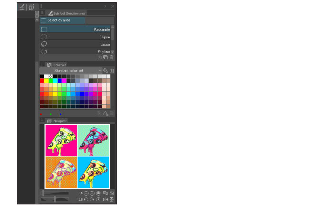Pick the black swatch in top row

pos(42,77)
